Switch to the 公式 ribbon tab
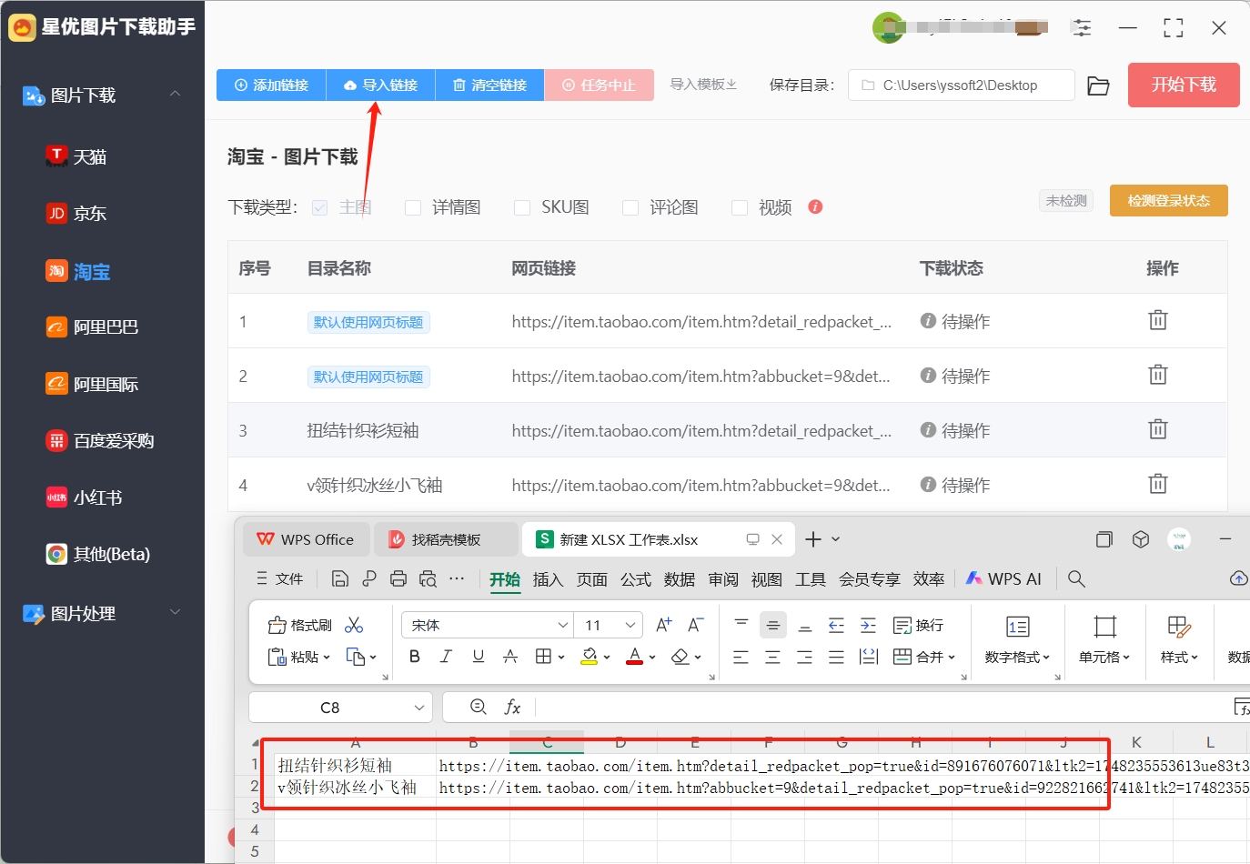Viewport: 1250px width, 864px height. click(636, 579)
